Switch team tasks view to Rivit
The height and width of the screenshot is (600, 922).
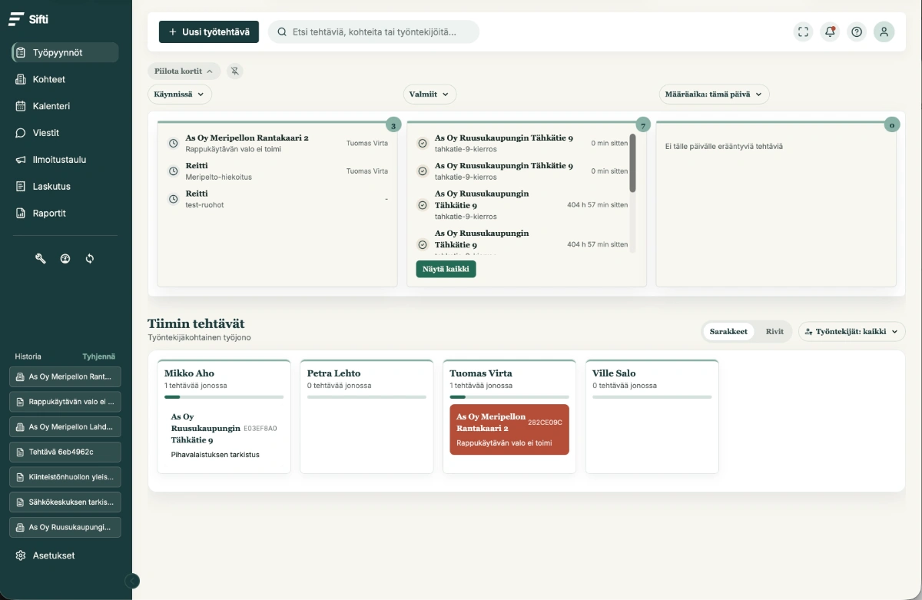pyautogui.click(x=774, y=332)
